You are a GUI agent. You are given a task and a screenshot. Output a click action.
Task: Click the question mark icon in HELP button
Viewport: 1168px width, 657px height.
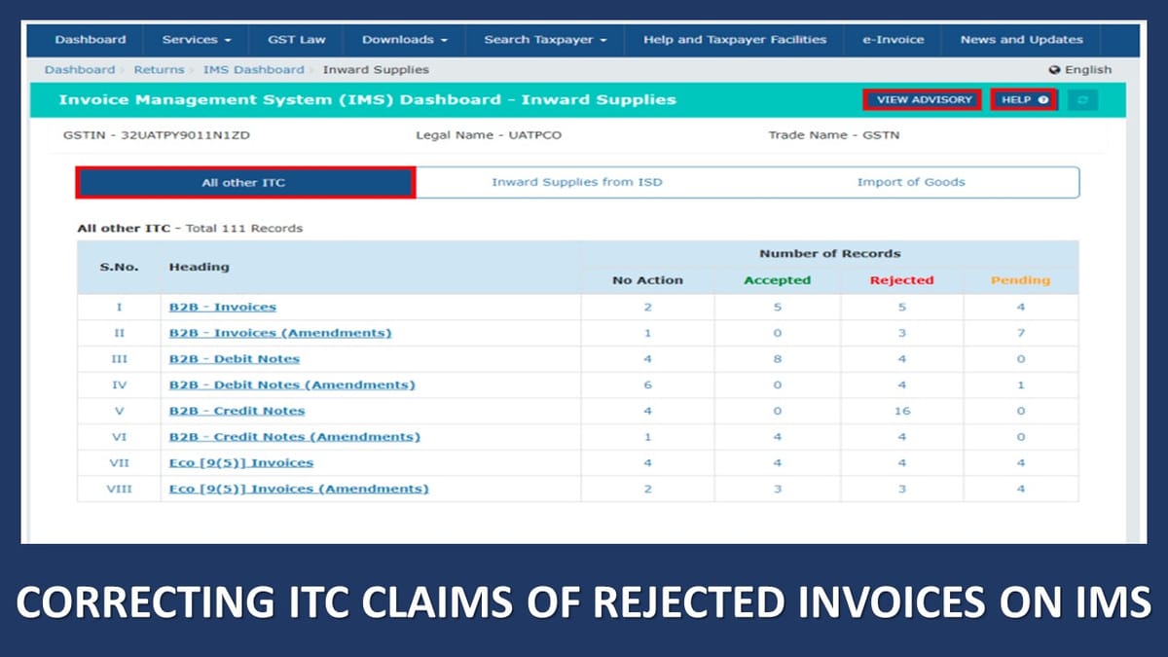[1041, 99]
